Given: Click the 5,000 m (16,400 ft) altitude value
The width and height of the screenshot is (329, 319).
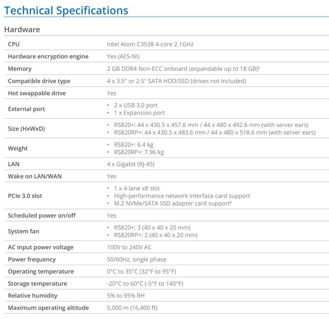Looking at the screenshot, I should pos(132,308).
